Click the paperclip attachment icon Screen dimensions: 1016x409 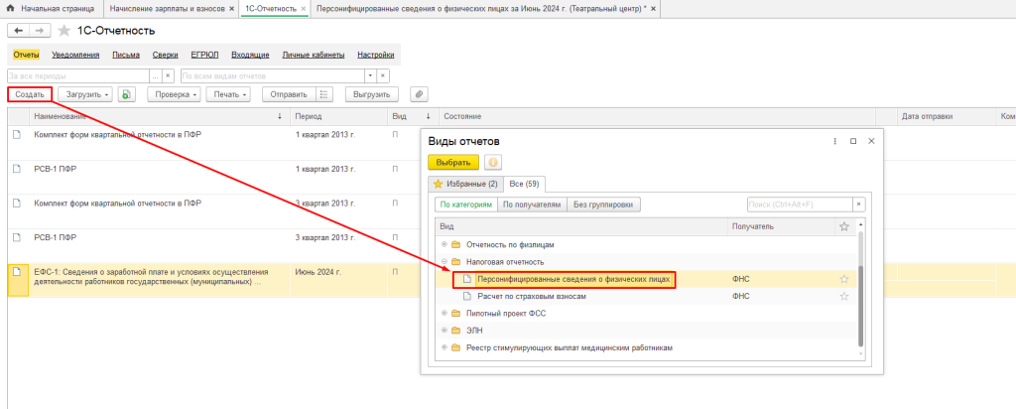[x=419, y=94]
